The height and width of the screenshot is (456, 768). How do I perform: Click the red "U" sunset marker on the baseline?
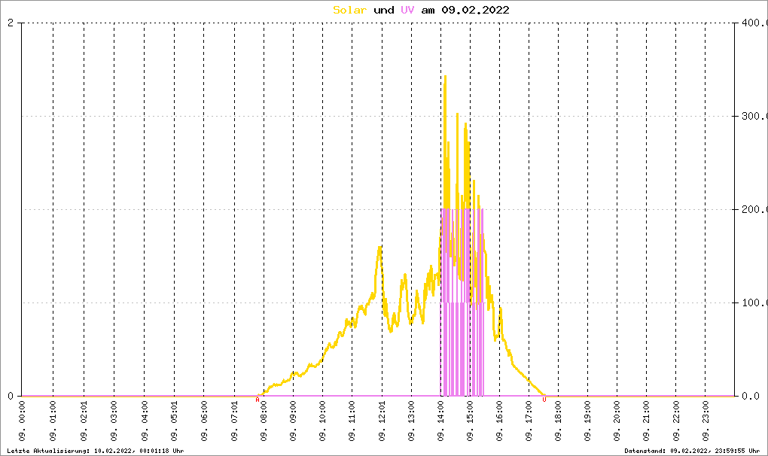[x=544, y=400]
